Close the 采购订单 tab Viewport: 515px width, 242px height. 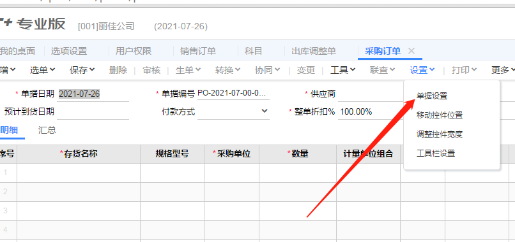click(411, 51)
